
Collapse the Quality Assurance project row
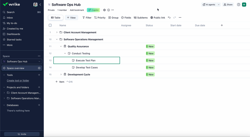coord(61,46)
